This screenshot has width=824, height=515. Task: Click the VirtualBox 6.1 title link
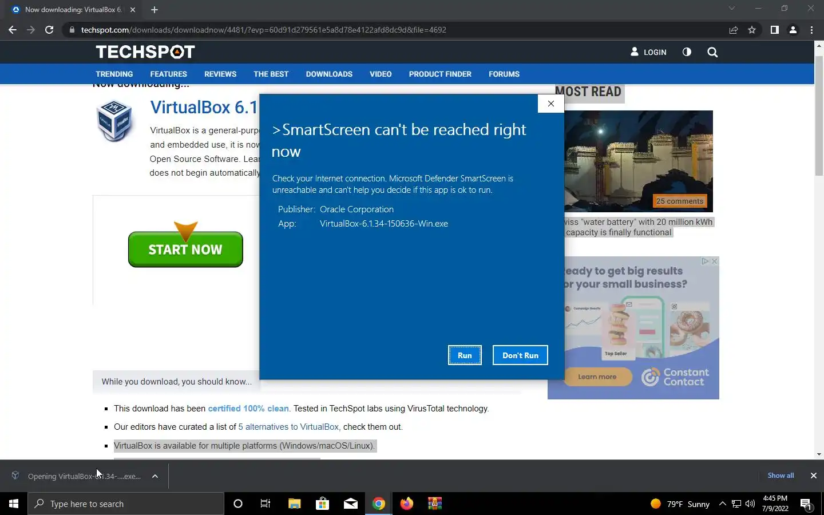204,107
